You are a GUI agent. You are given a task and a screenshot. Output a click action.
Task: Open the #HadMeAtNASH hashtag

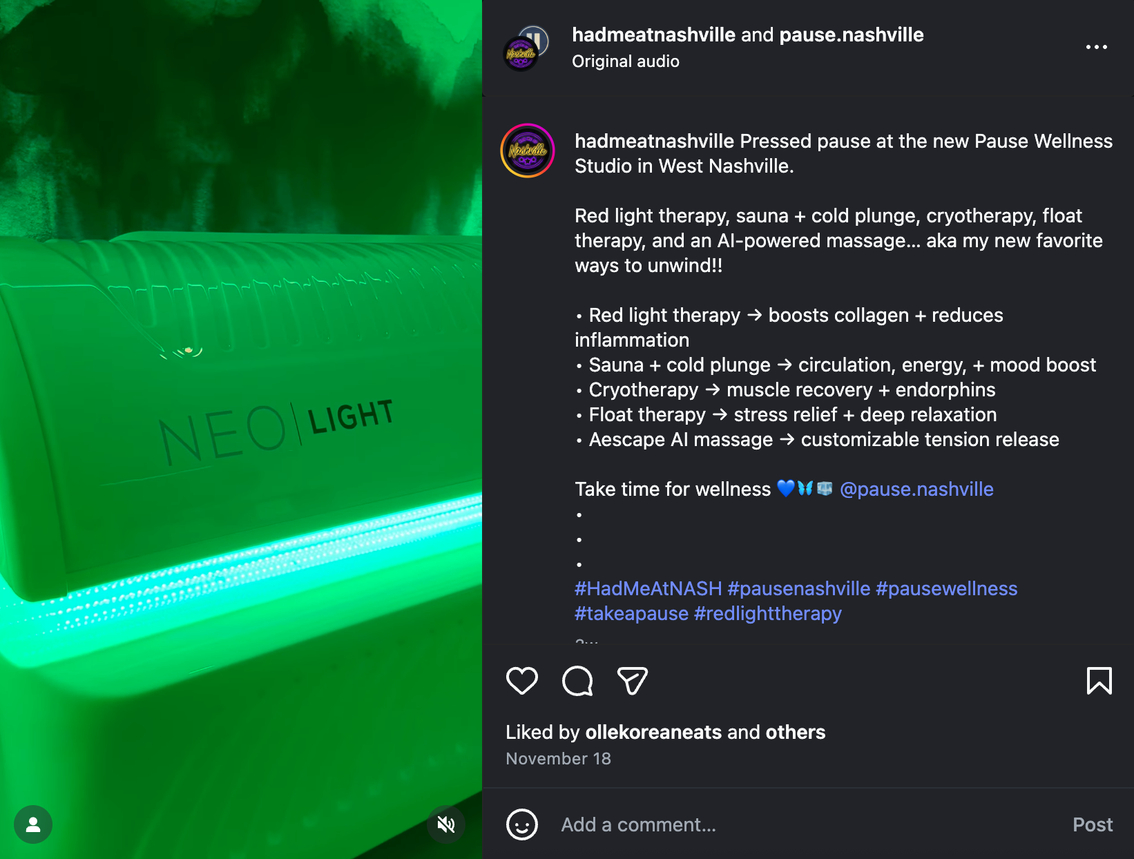tap(648, 588)
